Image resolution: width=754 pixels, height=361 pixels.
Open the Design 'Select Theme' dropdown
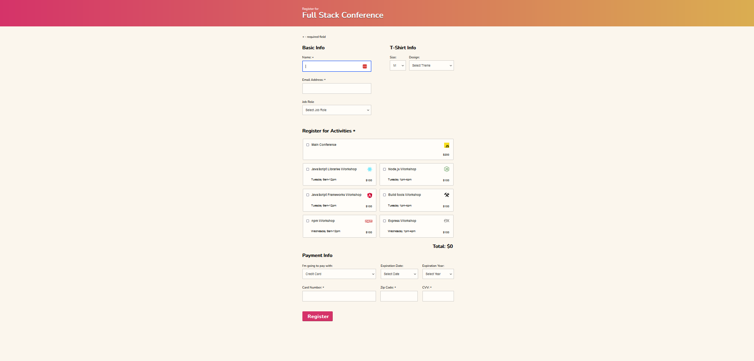[x=431, y=65]
